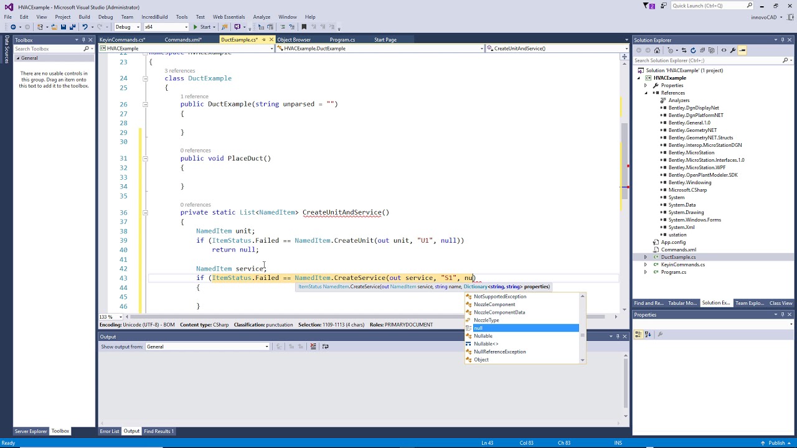Switch to the Start Page tab
This screenshot has width=797, height=448.
[385, 40]
